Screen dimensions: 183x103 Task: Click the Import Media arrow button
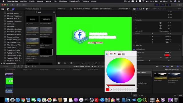12,5
